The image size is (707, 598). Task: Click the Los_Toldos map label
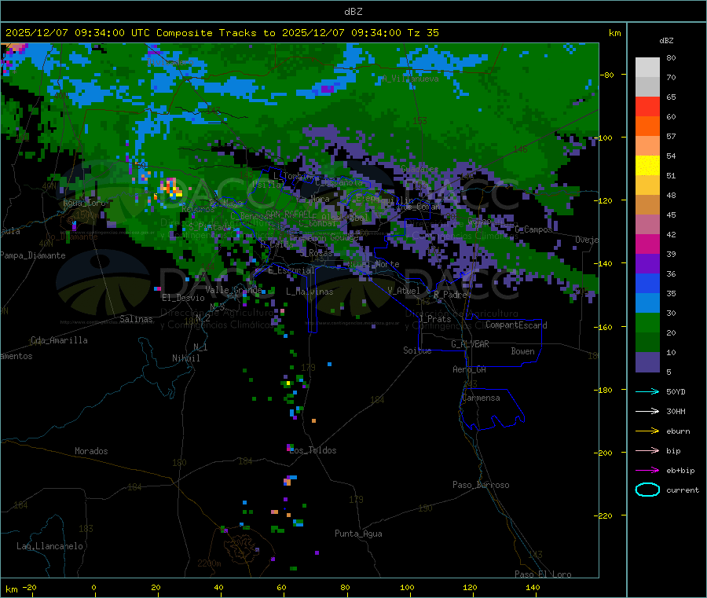(x=313, y=450)
